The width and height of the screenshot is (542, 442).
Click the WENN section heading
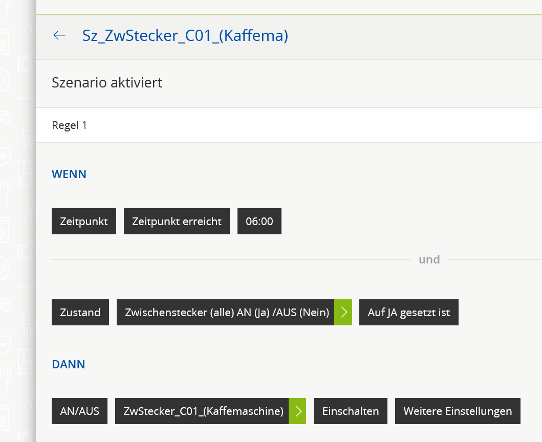69,174
